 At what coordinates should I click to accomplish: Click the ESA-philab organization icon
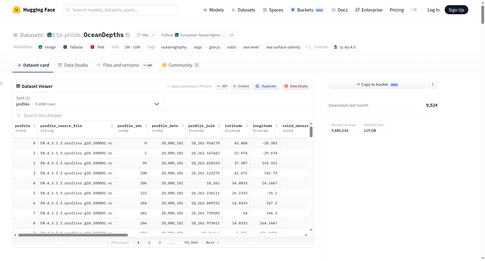pyautogui.click(x=49, y=35)
